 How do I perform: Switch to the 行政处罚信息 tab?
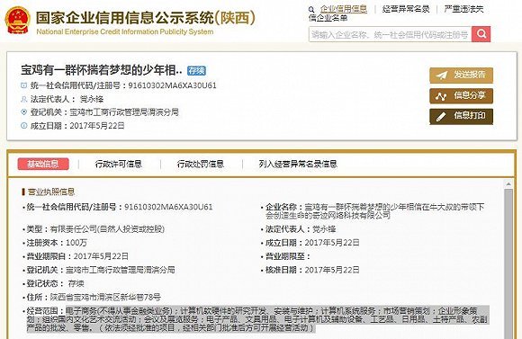click(201, 164)
